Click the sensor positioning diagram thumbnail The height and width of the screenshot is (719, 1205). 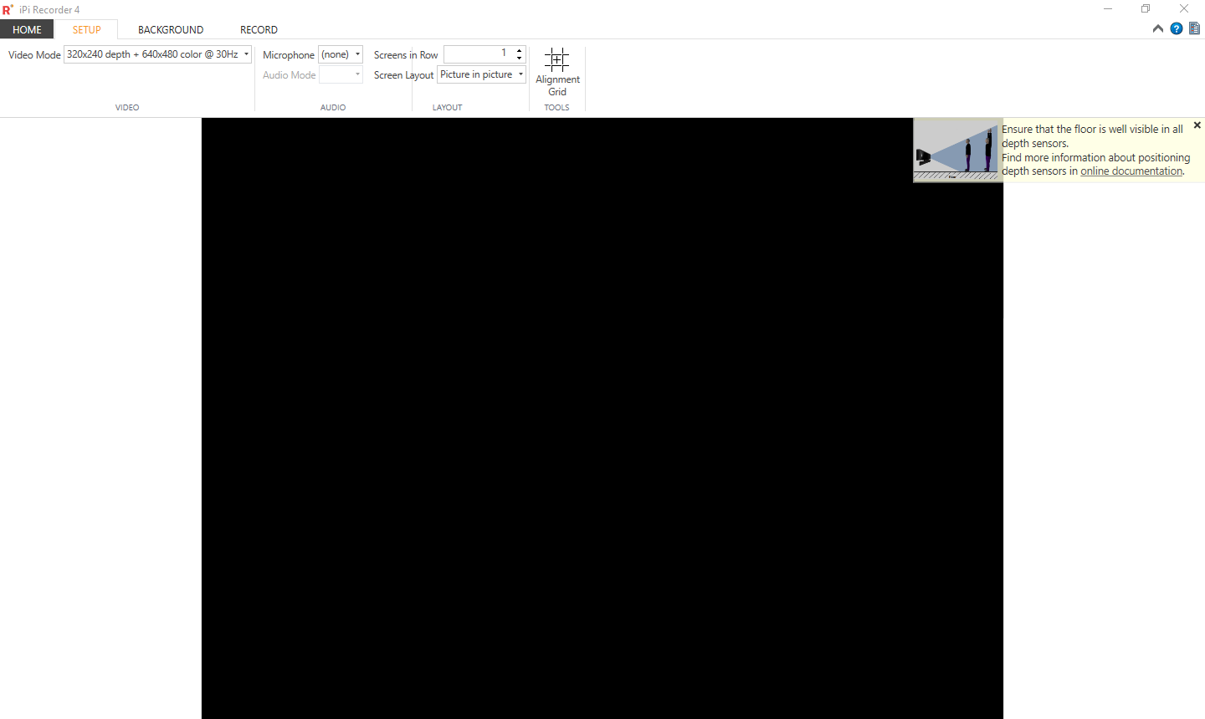[x=958, y=150]
